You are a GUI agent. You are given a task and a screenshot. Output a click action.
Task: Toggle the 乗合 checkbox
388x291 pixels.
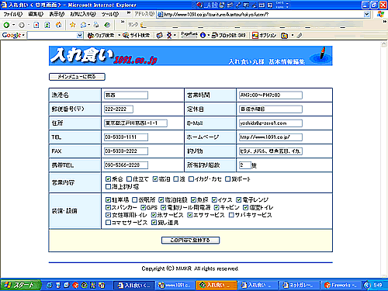(108, 178)
